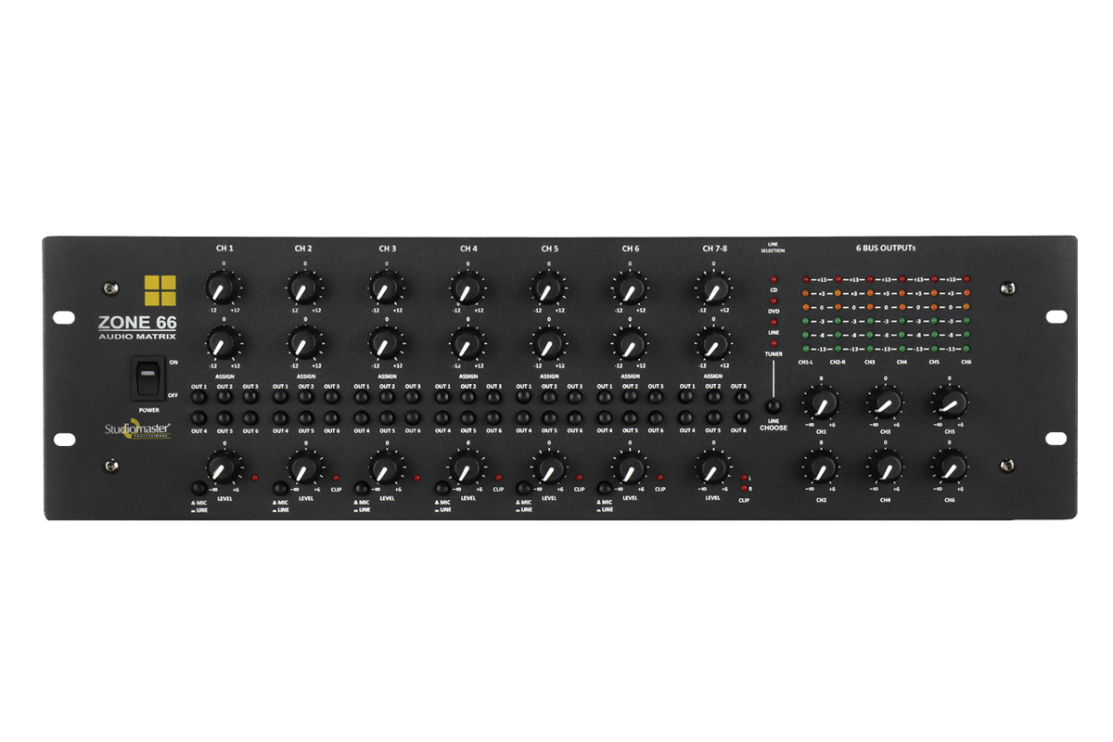The width and height of the screenshot is (1113, 742).
Task: Click the CH 2 CLIP LED
Action: pyautogui.click(x=336, y=479)
